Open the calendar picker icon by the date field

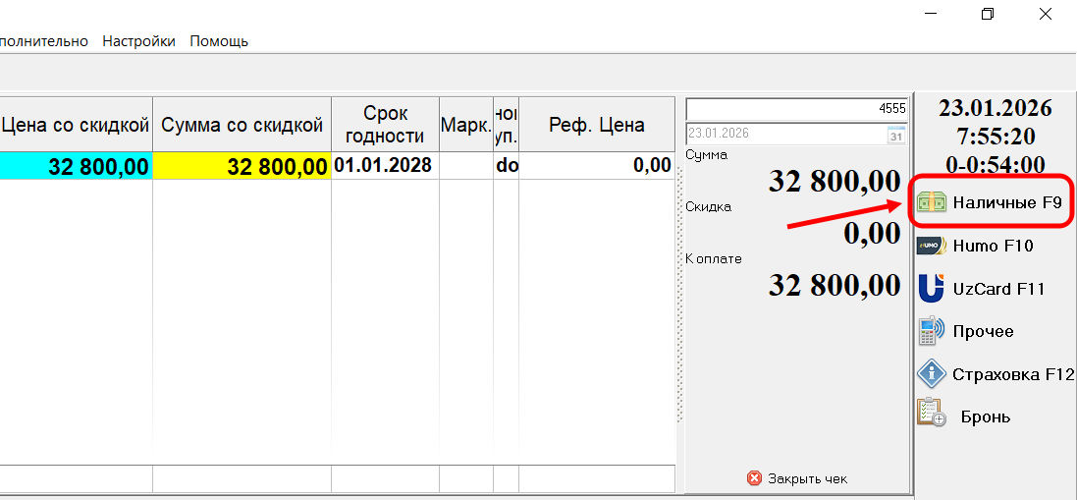pos(897,134)
